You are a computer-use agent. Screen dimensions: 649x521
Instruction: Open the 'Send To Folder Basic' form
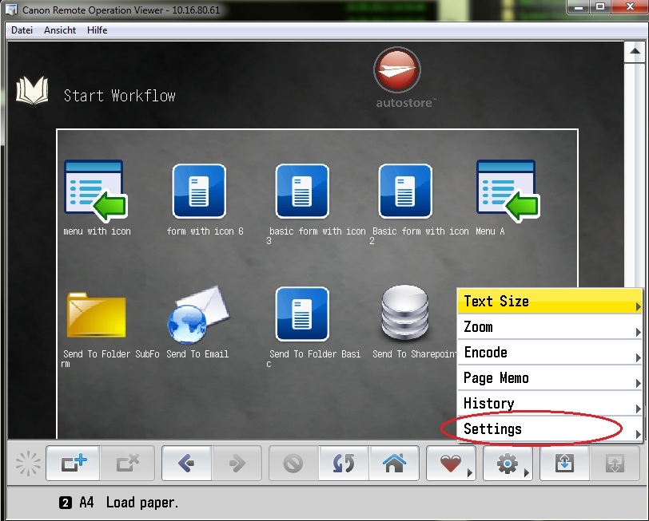point(301,315)
